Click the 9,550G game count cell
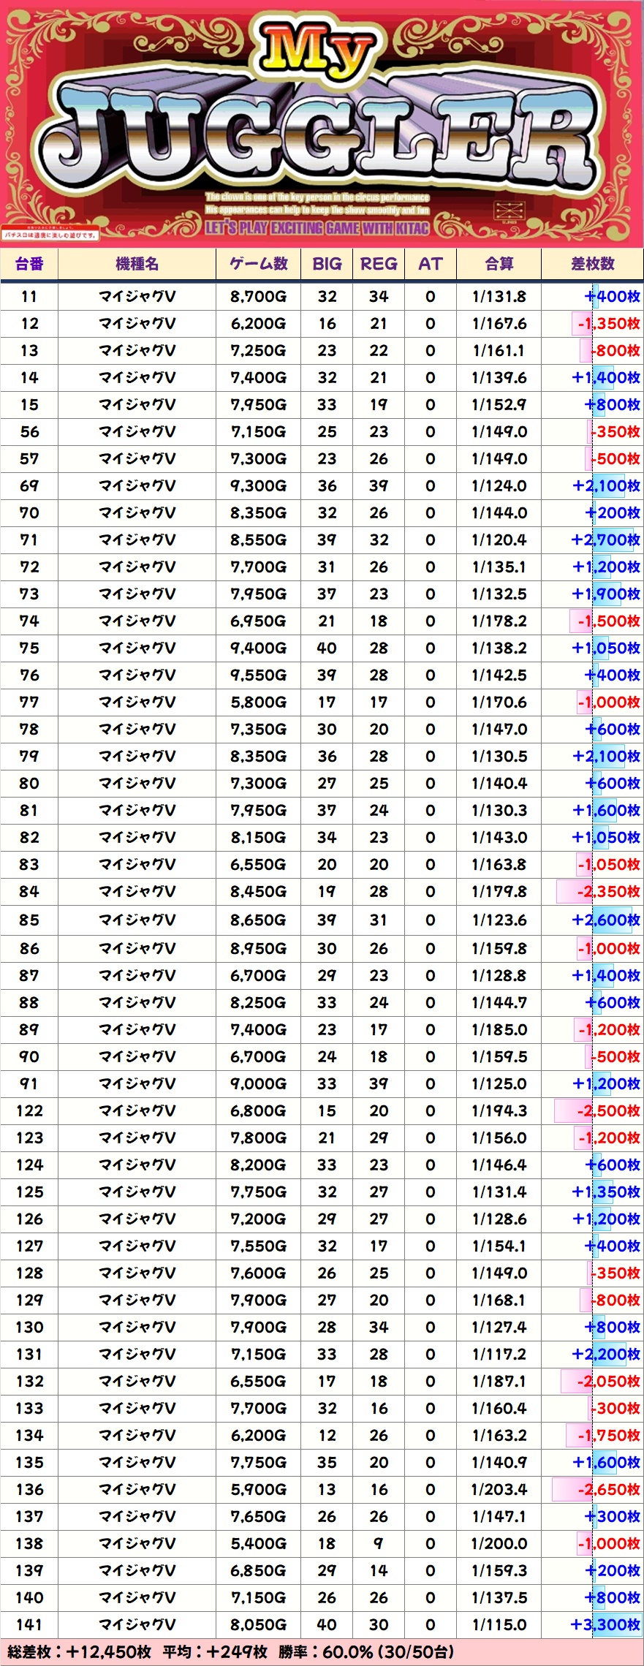 click(x=258, y=675)
